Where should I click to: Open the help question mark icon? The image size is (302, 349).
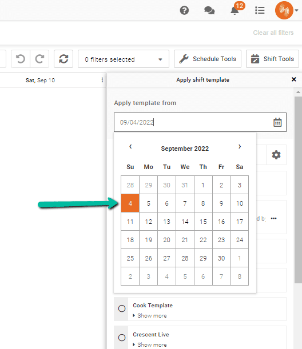tap(184, 10)
